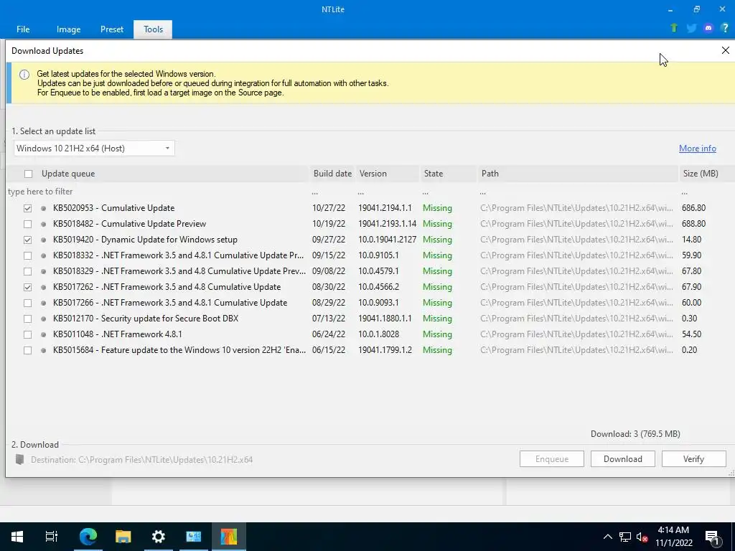Uncheck KB5017262 .NET Cumulative Update
The height and width of the screenshot is (551, 735).
point(28,287)
